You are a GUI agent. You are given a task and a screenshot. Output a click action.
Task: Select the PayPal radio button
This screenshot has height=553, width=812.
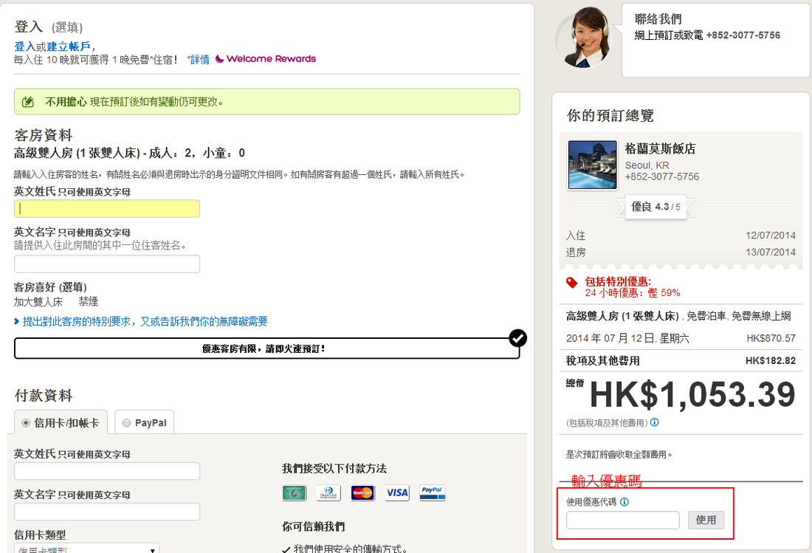(x=127, y=423)
